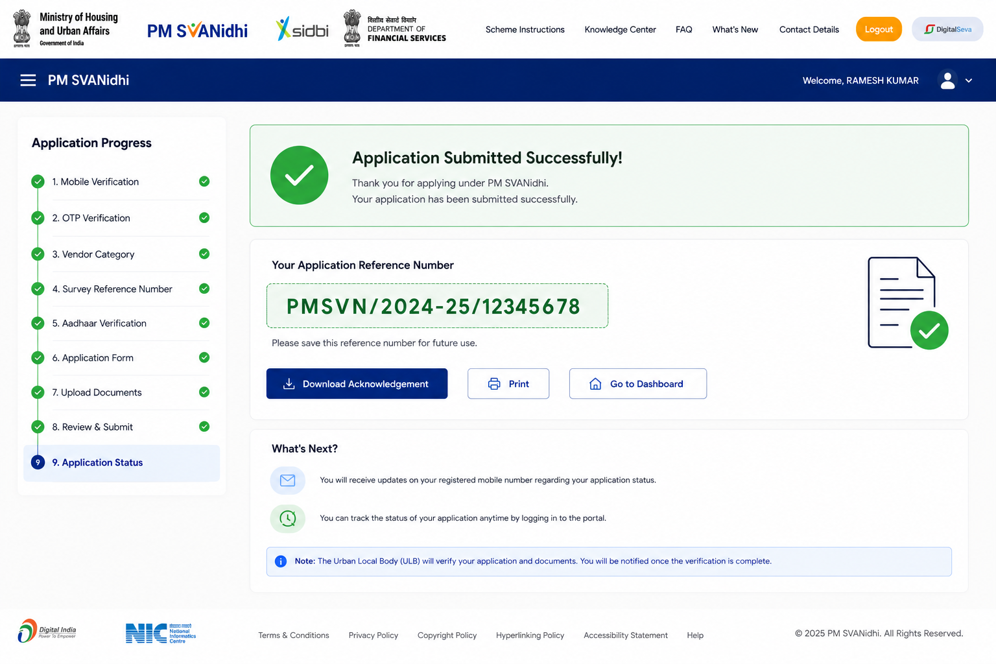
Task: Click the SIDBI logo
Action: [302, 29]
